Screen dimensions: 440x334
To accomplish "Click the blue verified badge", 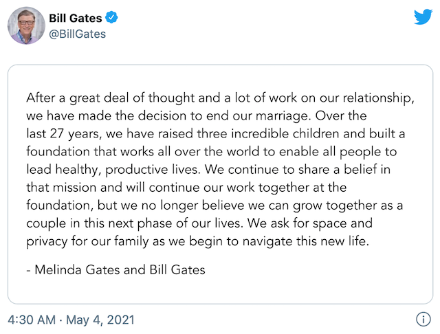I will [111, 17].
